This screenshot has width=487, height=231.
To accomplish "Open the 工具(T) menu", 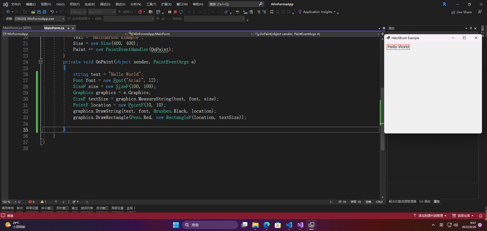I will [151, 4].
